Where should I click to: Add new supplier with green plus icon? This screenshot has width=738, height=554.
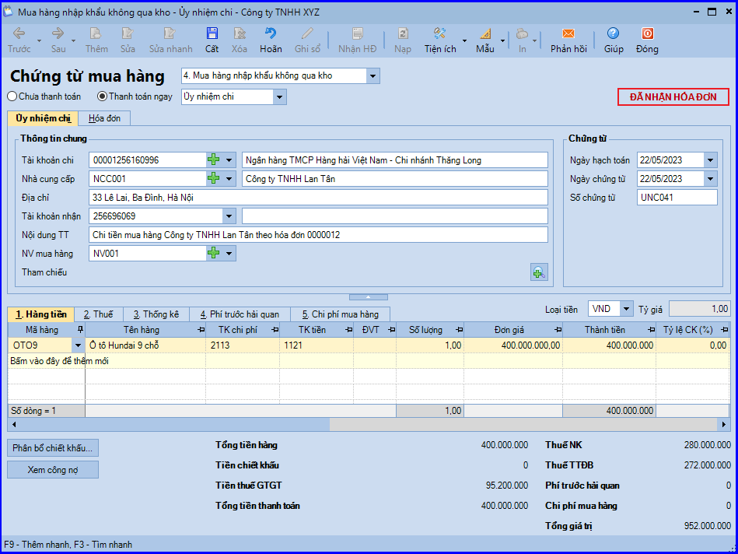[x=214, y=178]
